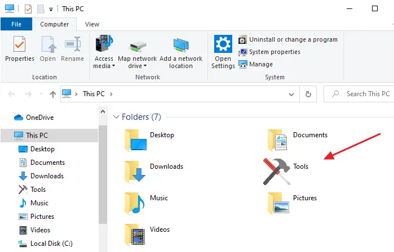Click Uninstall or change a program
Viewport: 394px width, 252px height.
pos(287,39)
